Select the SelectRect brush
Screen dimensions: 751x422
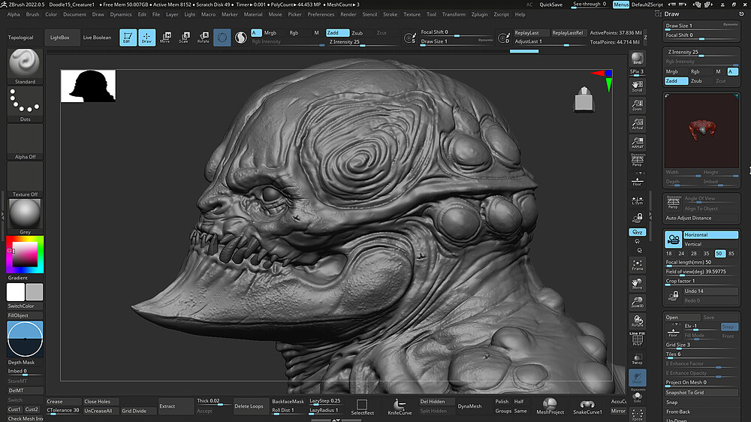click(x=362, y=406)
